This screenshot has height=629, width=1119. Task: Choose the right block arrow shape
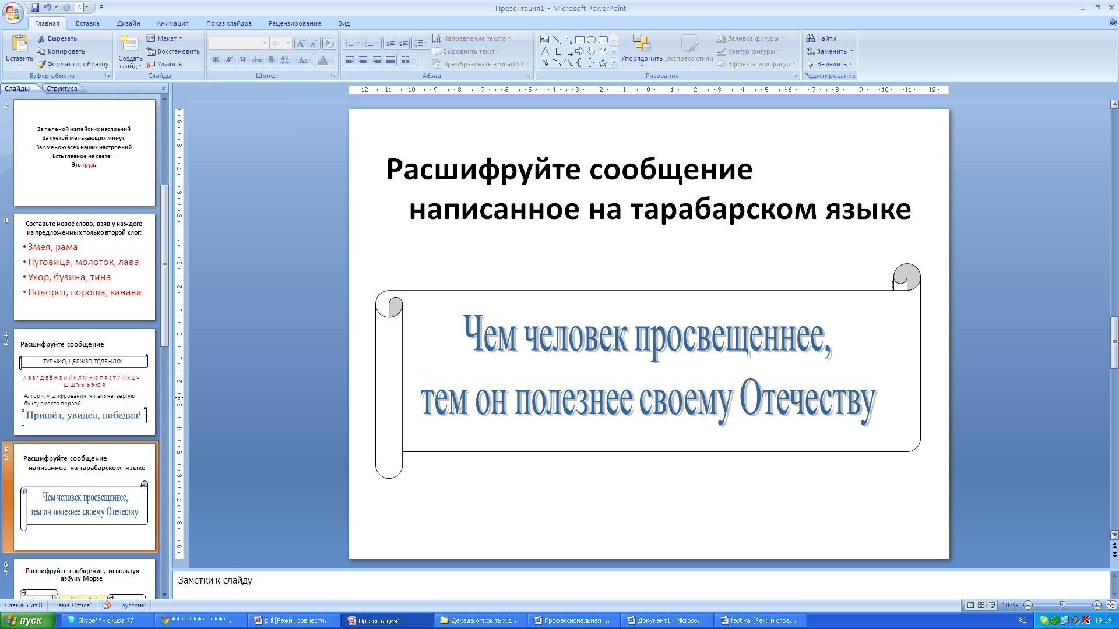pos(579,51)
